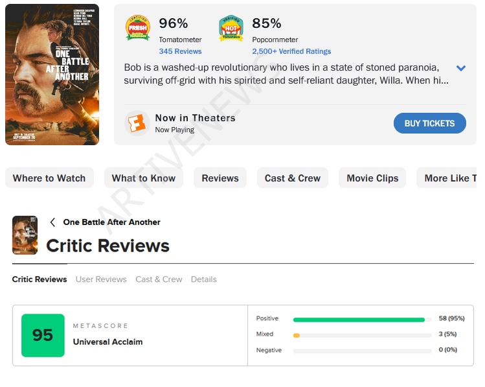Screen dimensions: 485x387
Task: Click the Certified Fresh tomato icon
Action: (138, 28)
